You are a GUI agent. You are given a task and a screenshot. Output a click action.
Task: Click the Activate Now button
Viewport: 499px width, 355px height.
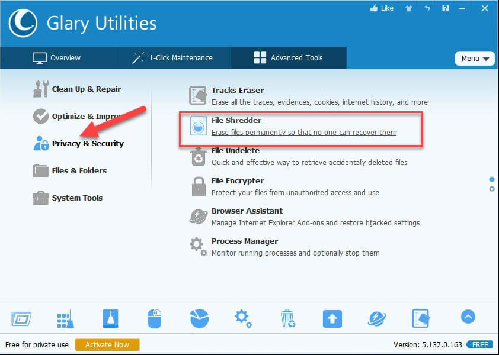(x=107, y=345)
